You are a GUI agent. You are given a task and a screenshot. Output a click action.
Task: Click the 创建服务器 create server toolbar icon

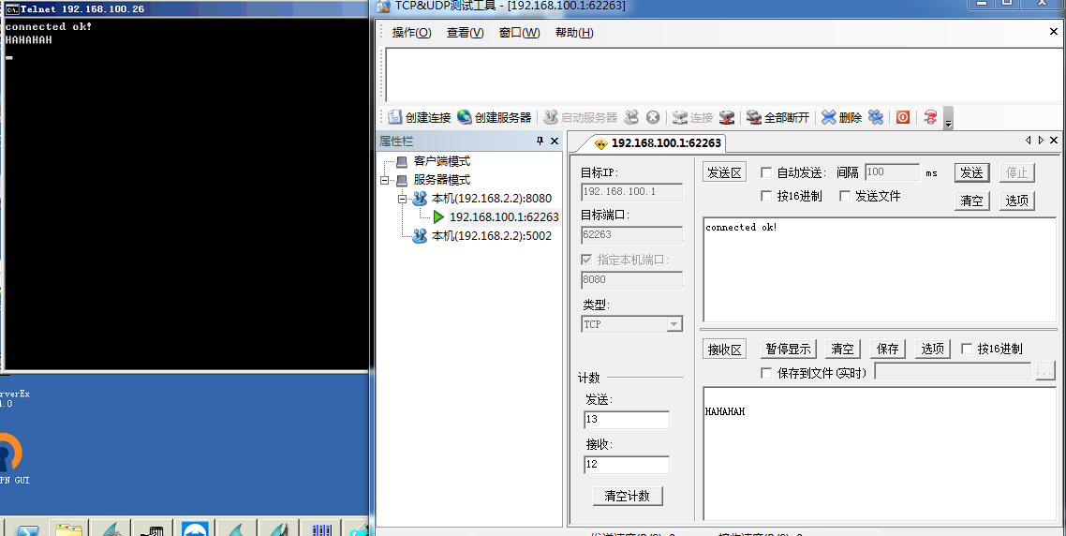[465, 117]
